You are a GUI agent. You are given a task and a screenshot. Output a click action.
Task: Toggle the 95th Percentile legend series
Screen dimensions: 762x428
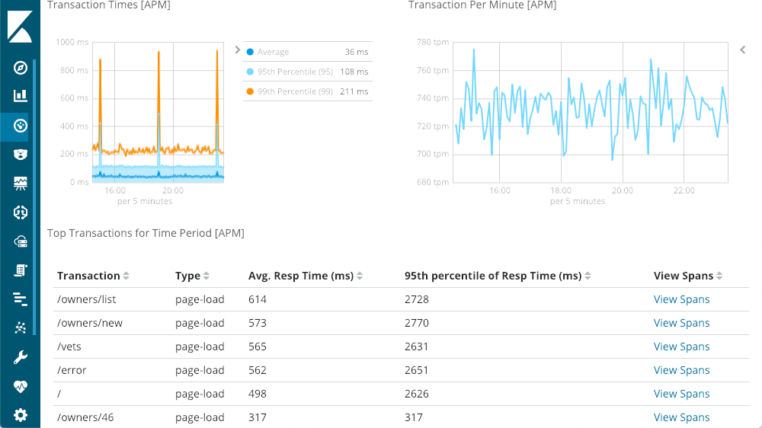click(295, 72)
